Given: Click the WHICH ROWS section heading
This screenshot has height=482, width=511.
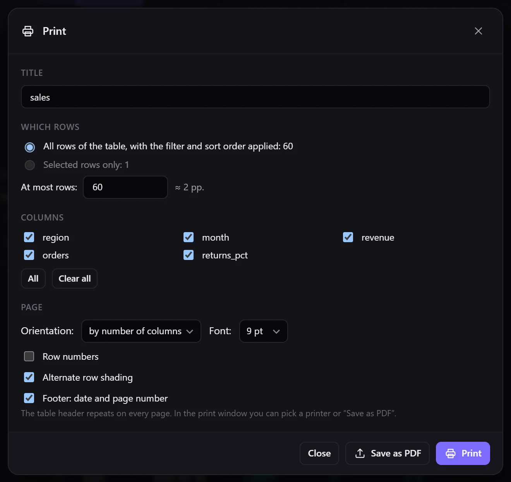Looking at the screenshot, I should pyautogui.click(x=50, y=127).
